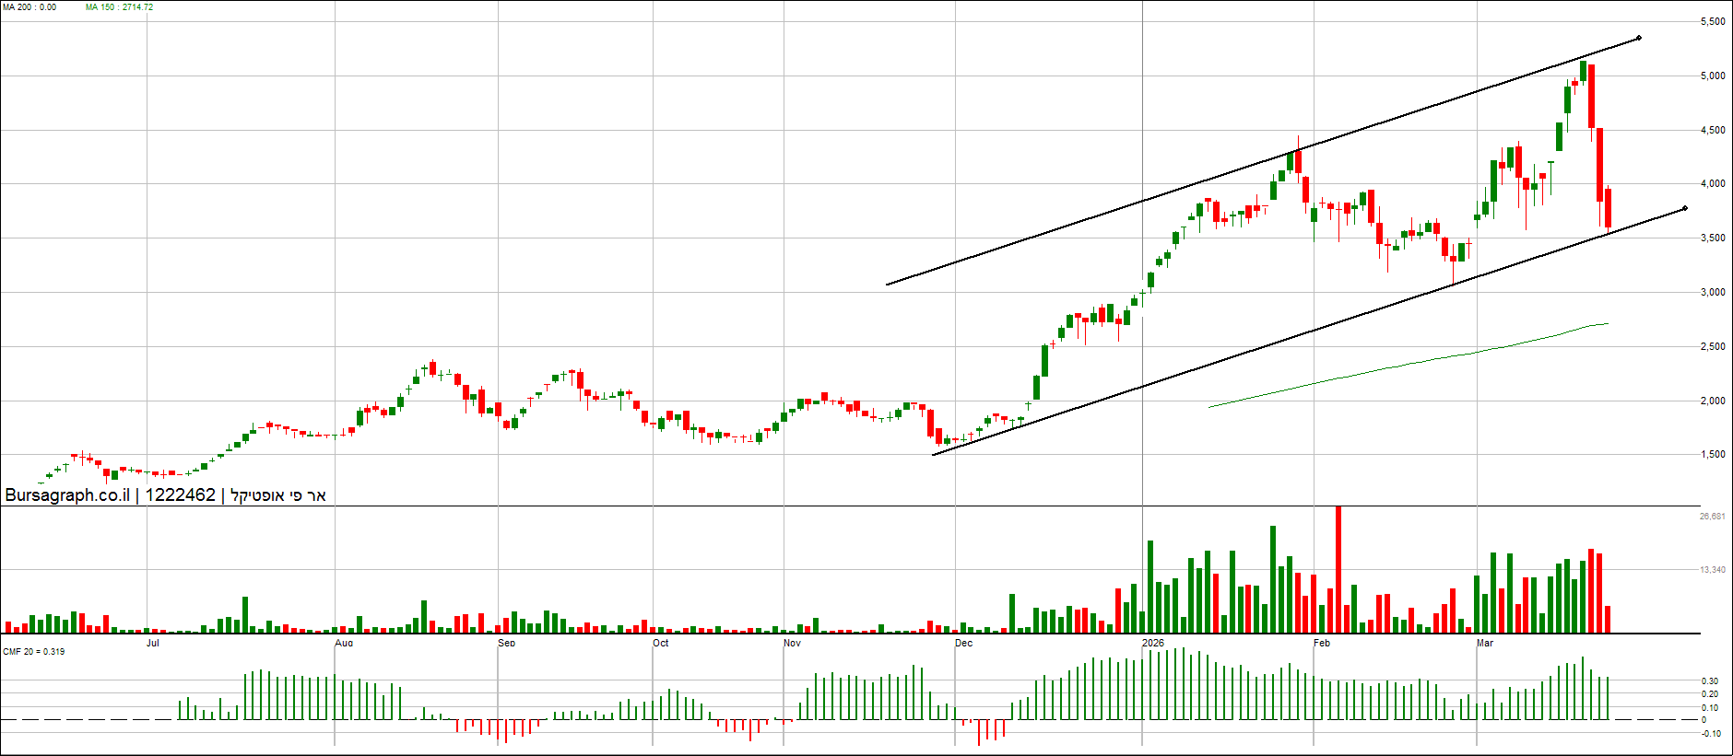Select the 3,500 price axis label
Viewport: 1733px width, 756px height.
(1713, 238)
